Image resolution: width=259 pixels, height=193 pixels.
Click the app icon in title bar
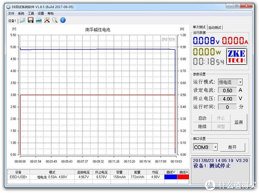click(x=9, y=7)
